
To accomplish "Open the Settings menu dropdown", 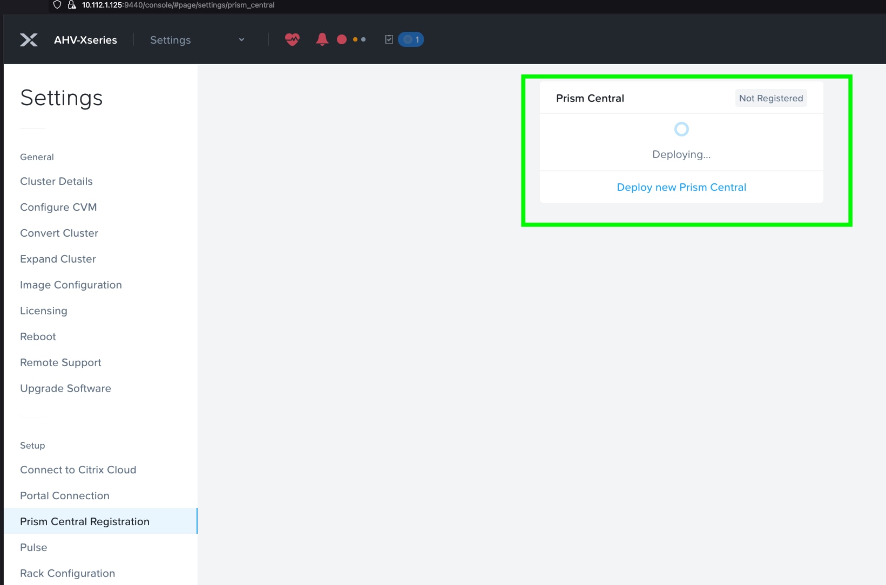I will (198, 40).
